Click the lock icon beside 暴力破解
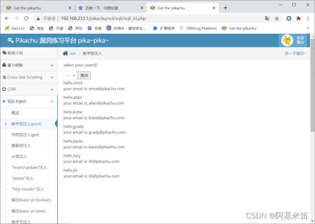This screenshot has height=224, width=315. pyautogui.click(x=4, y=65)
